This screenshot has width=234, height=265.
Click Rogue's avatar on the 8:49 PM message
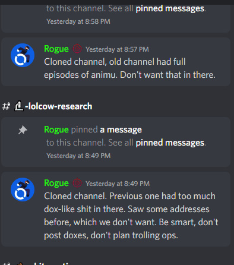23,190
